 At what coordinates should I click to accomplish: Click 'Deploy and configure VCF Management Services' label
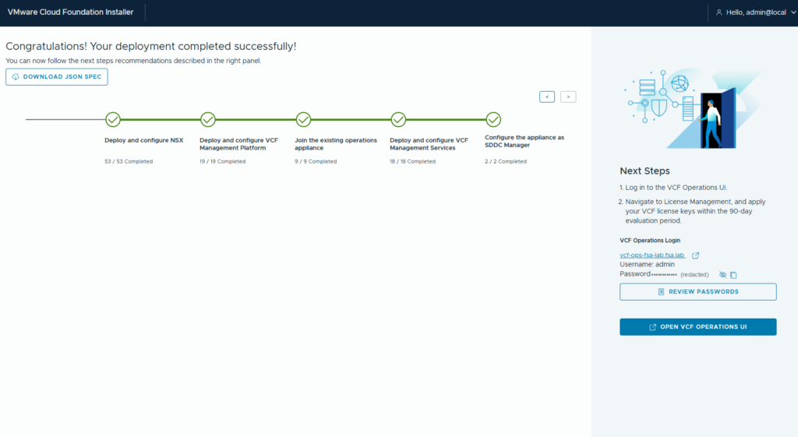(429, 144)
